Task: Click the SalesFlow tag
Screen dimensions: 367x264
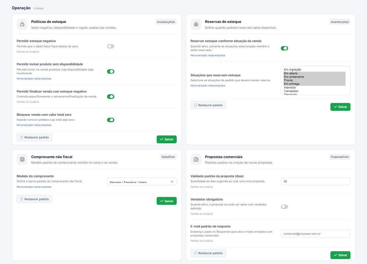Action: [168, 157]
